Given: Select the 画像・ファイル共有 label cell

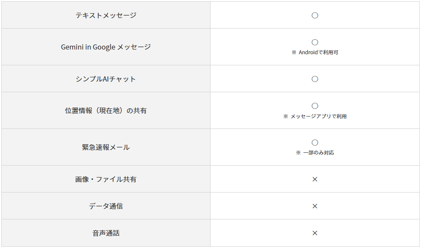Looking at the screenshot, I should pos(106,179).
